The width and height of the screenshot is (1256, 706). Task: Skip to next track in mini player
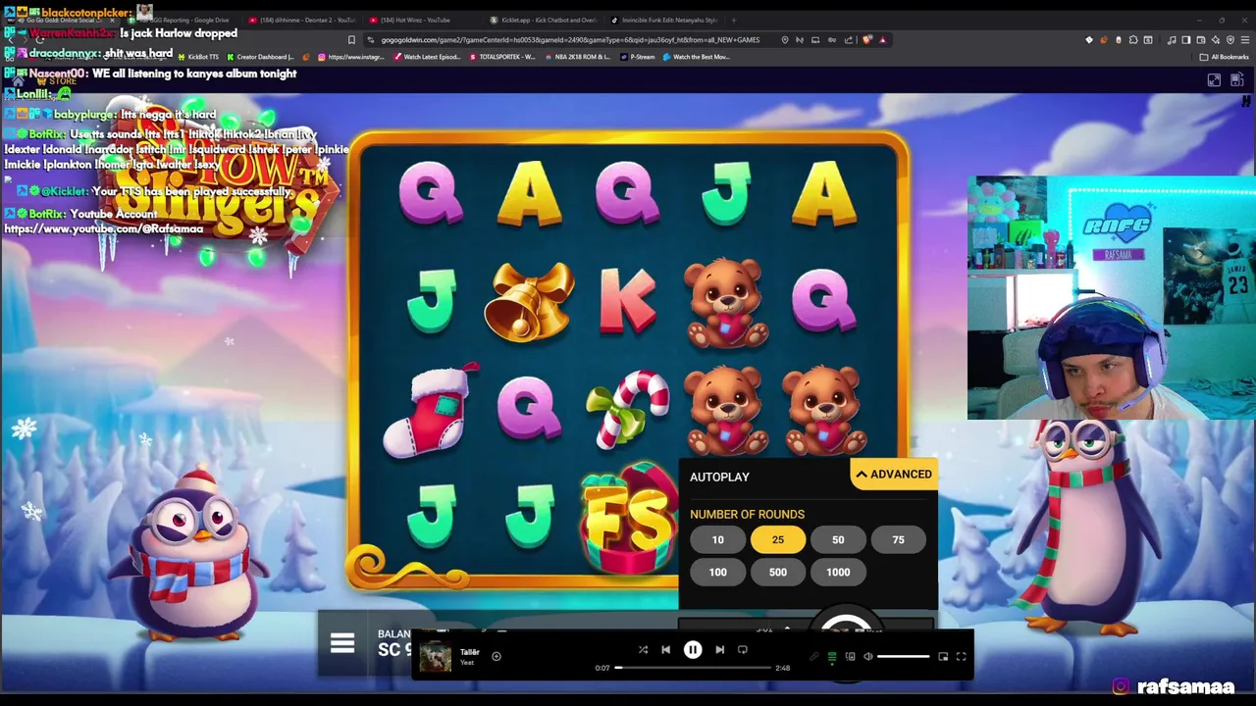click(x=719, y=650)
